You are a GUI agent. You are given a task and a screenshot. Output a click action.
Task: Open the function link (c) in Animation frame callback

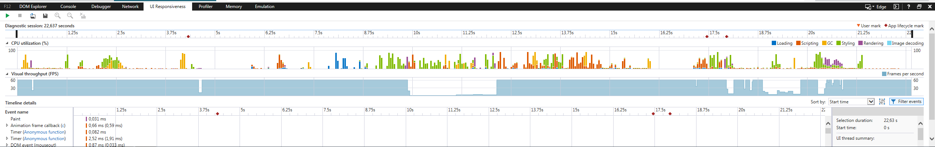63,125
